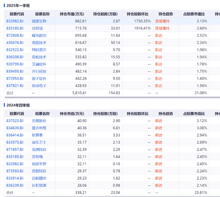This screenshot has width=220, height=197.
Task: Select total shares value 23.04
Action: [115, 192]
